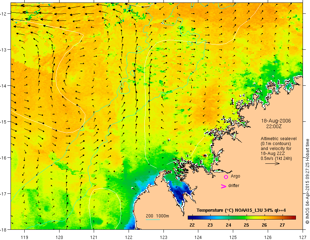This screenshot has width=310, height=240.
Task: Click the longitude label 119
Action: click(25, 237)
